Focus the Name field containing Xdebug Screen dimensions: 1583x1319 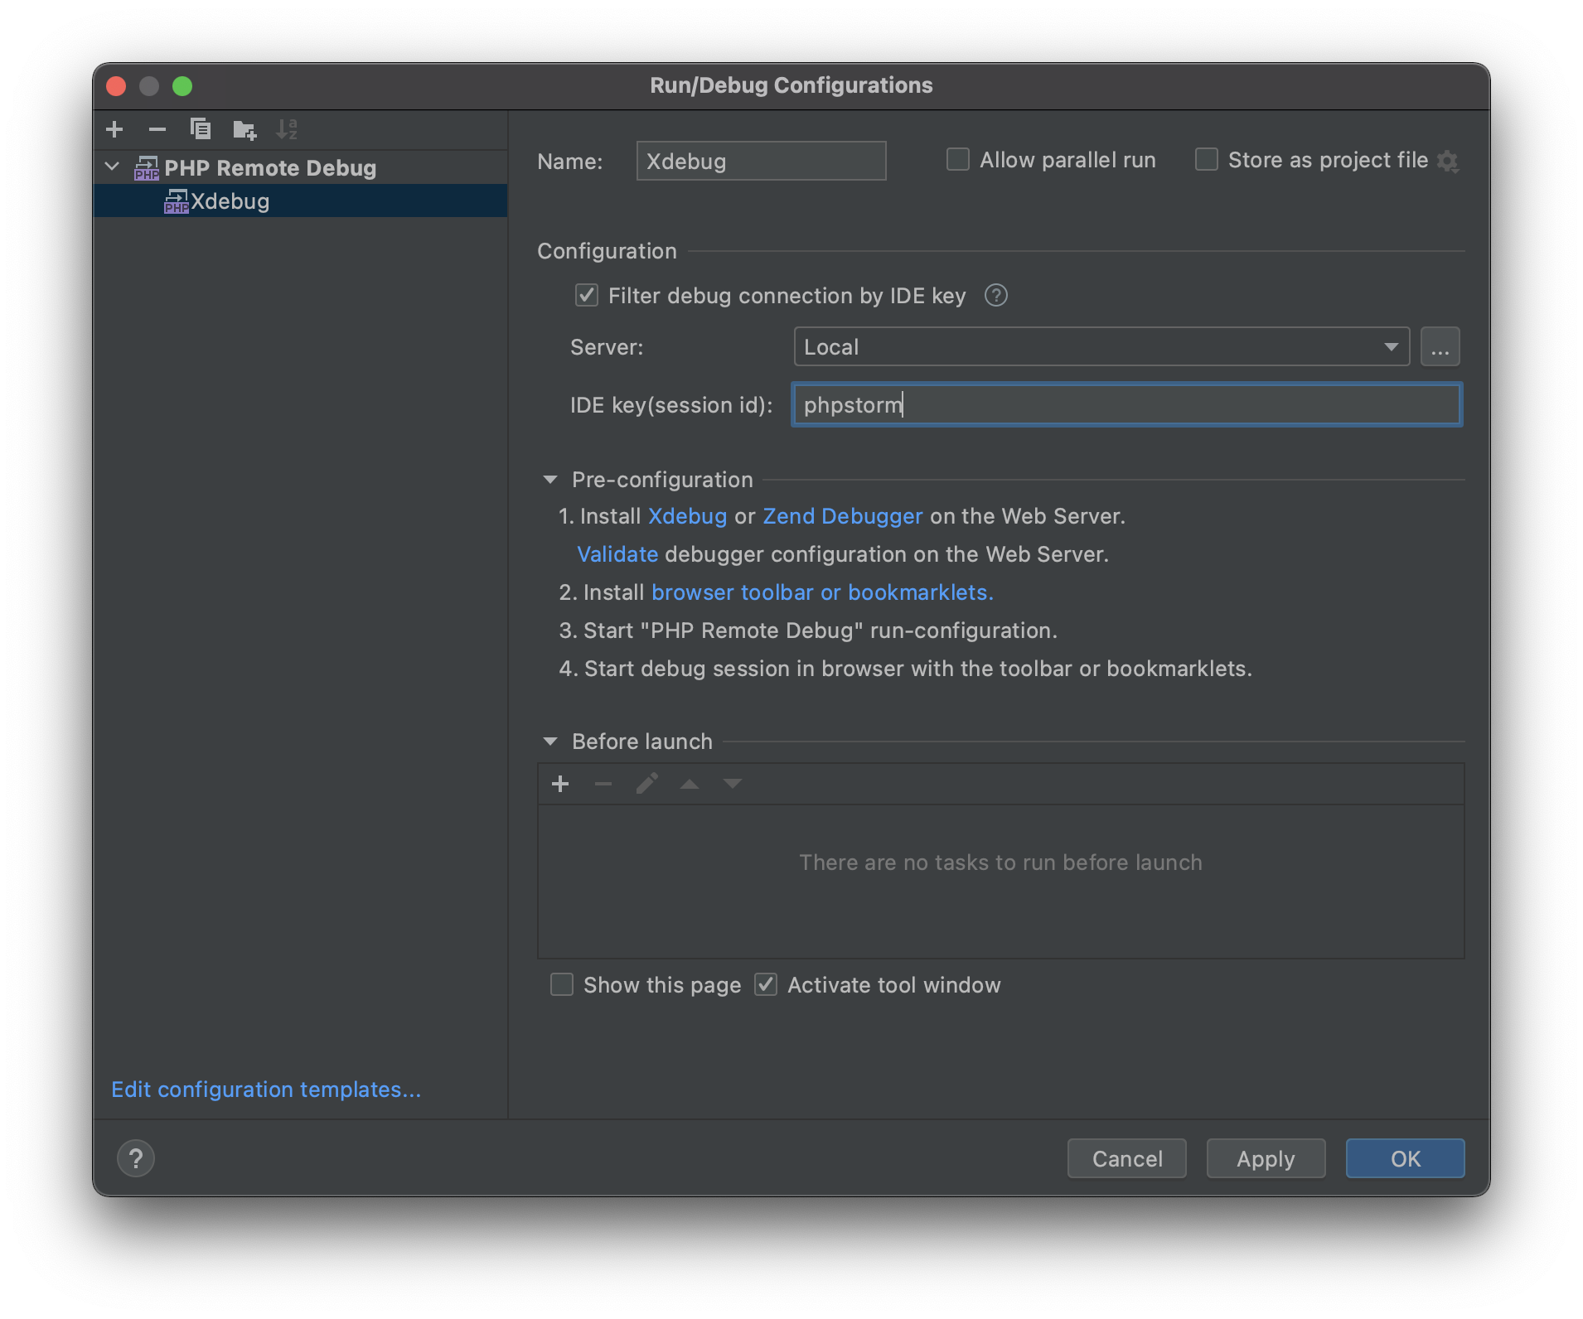click(761, 161)
